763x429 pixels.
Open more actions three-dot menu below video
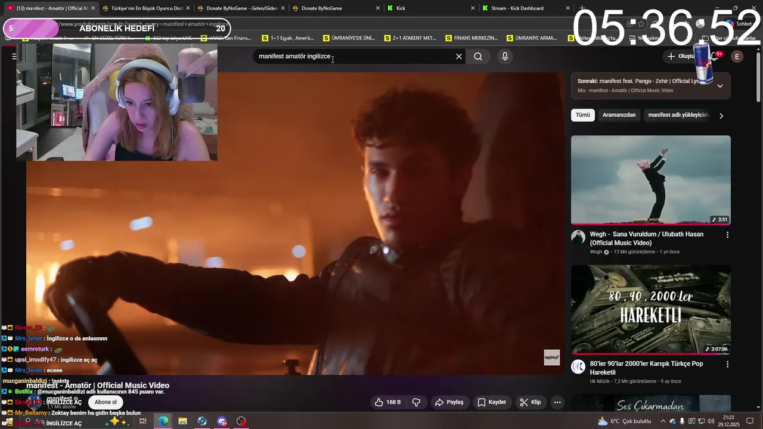[557, 402]
